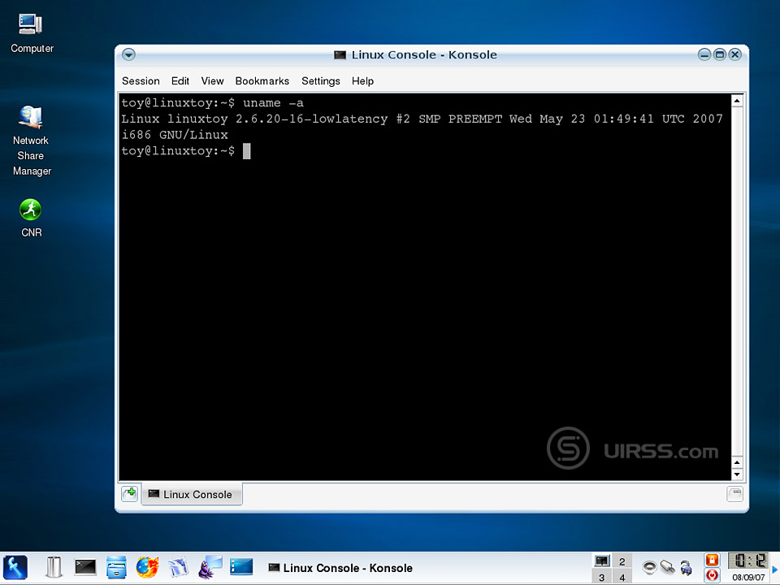The height and width of the screenshot is (585, 780).
Task: Click the lock screen button
Action: pyautogui.click(x=713, y=560)
